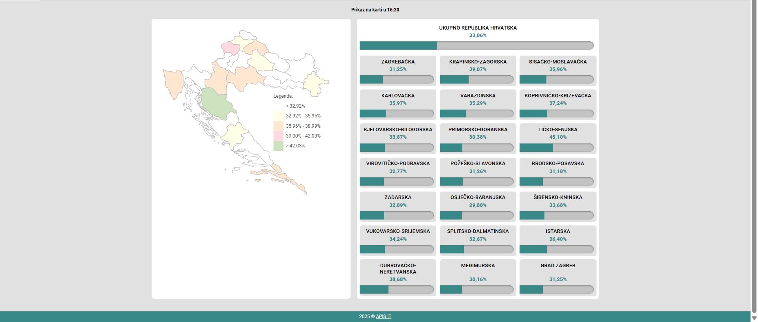Viewport: 758px width, 322px height.
Task: Click the DUBROVAČKO-NERETVANSKA title
Action: 398,269
